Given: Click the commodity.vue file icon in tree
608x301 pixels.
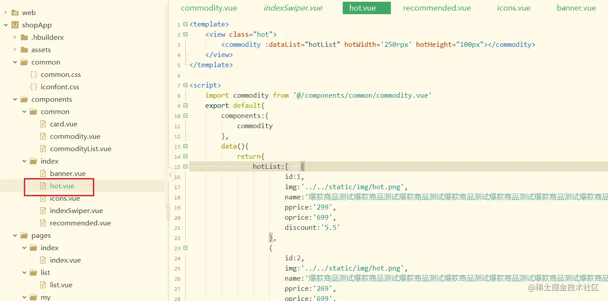Looking at the screenshot, I should [43, 137].
